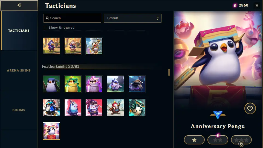Viewport: 263px width, 148px height.
Task: Open the Booms tab
Action: [x=19, y=110]
